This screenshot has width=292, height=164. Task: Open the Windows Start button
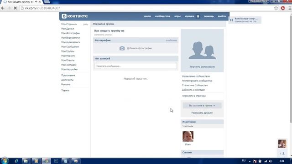tap(5, 161)
